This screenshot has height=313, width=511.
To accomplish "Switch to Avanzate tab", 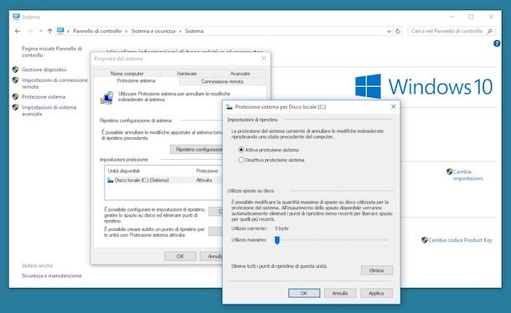I will click(240, 74).
